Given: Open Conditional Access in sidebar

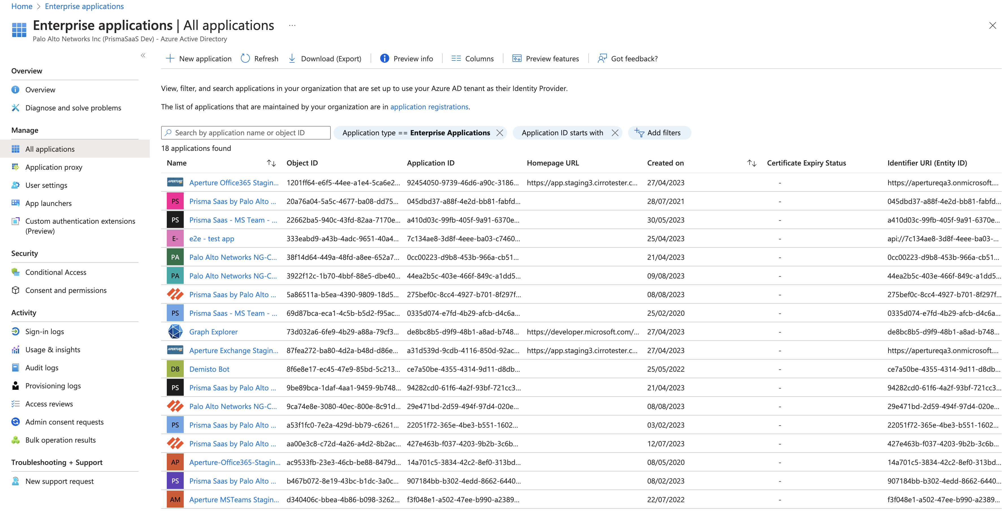Looking at the screenshot, I should tap(56, 272).
